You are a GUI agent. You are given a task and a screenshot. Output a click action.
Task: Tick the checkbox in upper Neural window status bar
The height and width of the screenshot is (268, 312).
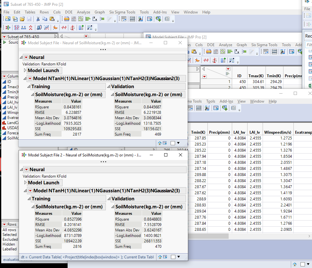pos(173,143)
